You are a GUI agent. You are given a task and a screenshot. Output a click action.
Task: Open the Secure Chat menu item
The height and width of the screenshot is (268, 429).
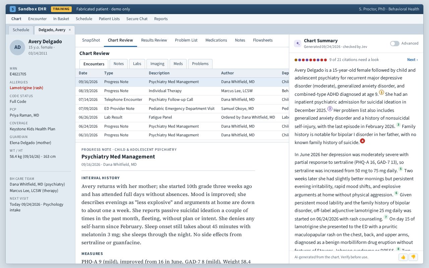coord(137,19)
